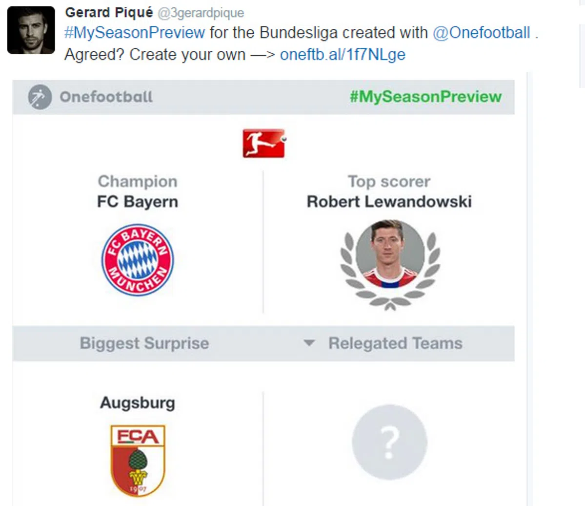
Task: Click the red Bundesliga logo icon
Action: (x=263, y=143)
